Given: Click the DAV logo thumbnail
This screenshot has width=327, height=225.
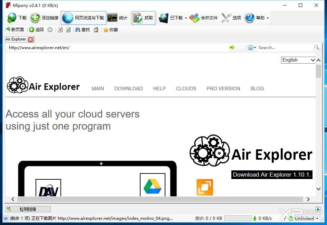Looking at the screenshot, I should (x=48, y=188).
